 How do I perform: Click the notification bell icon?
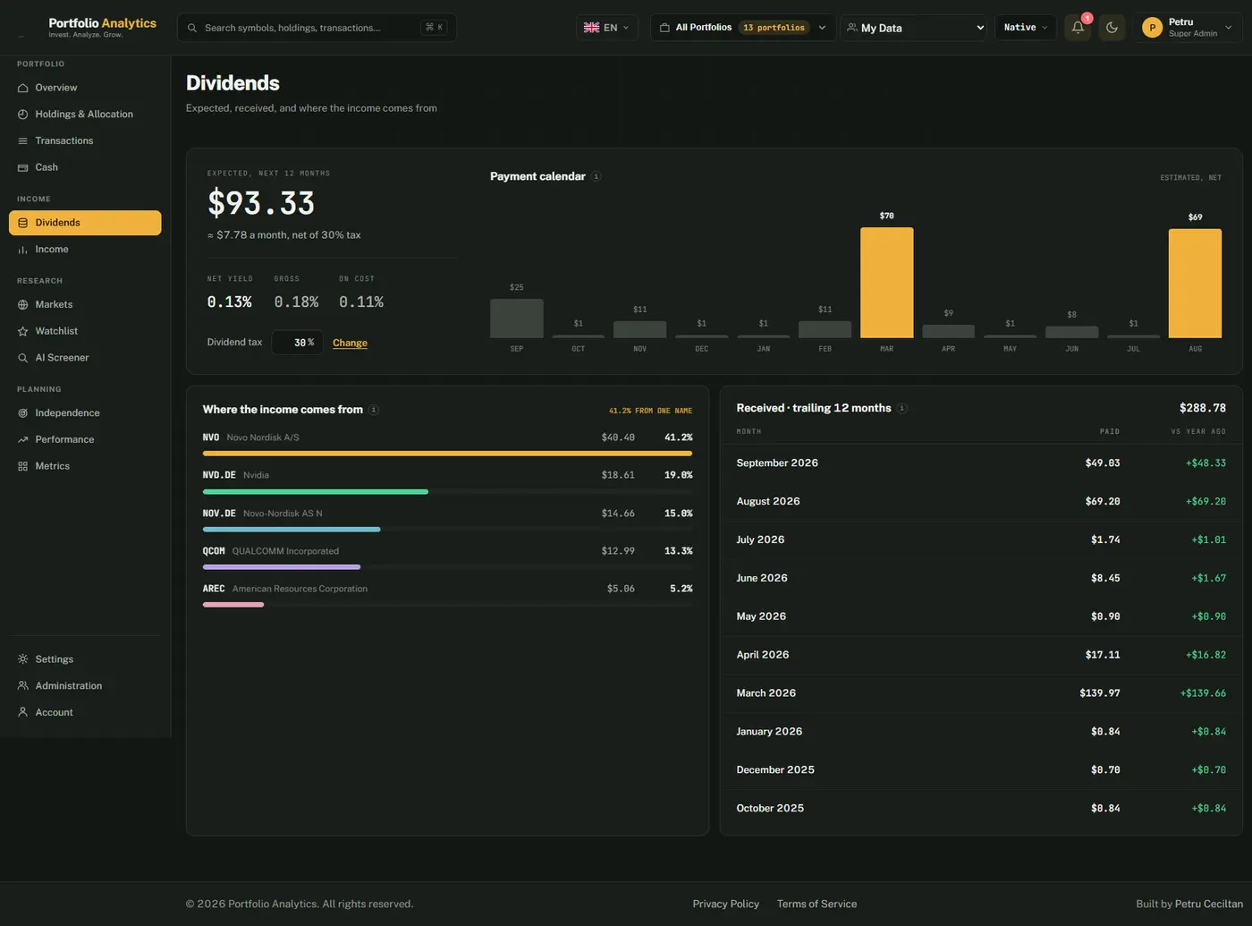1078,28
